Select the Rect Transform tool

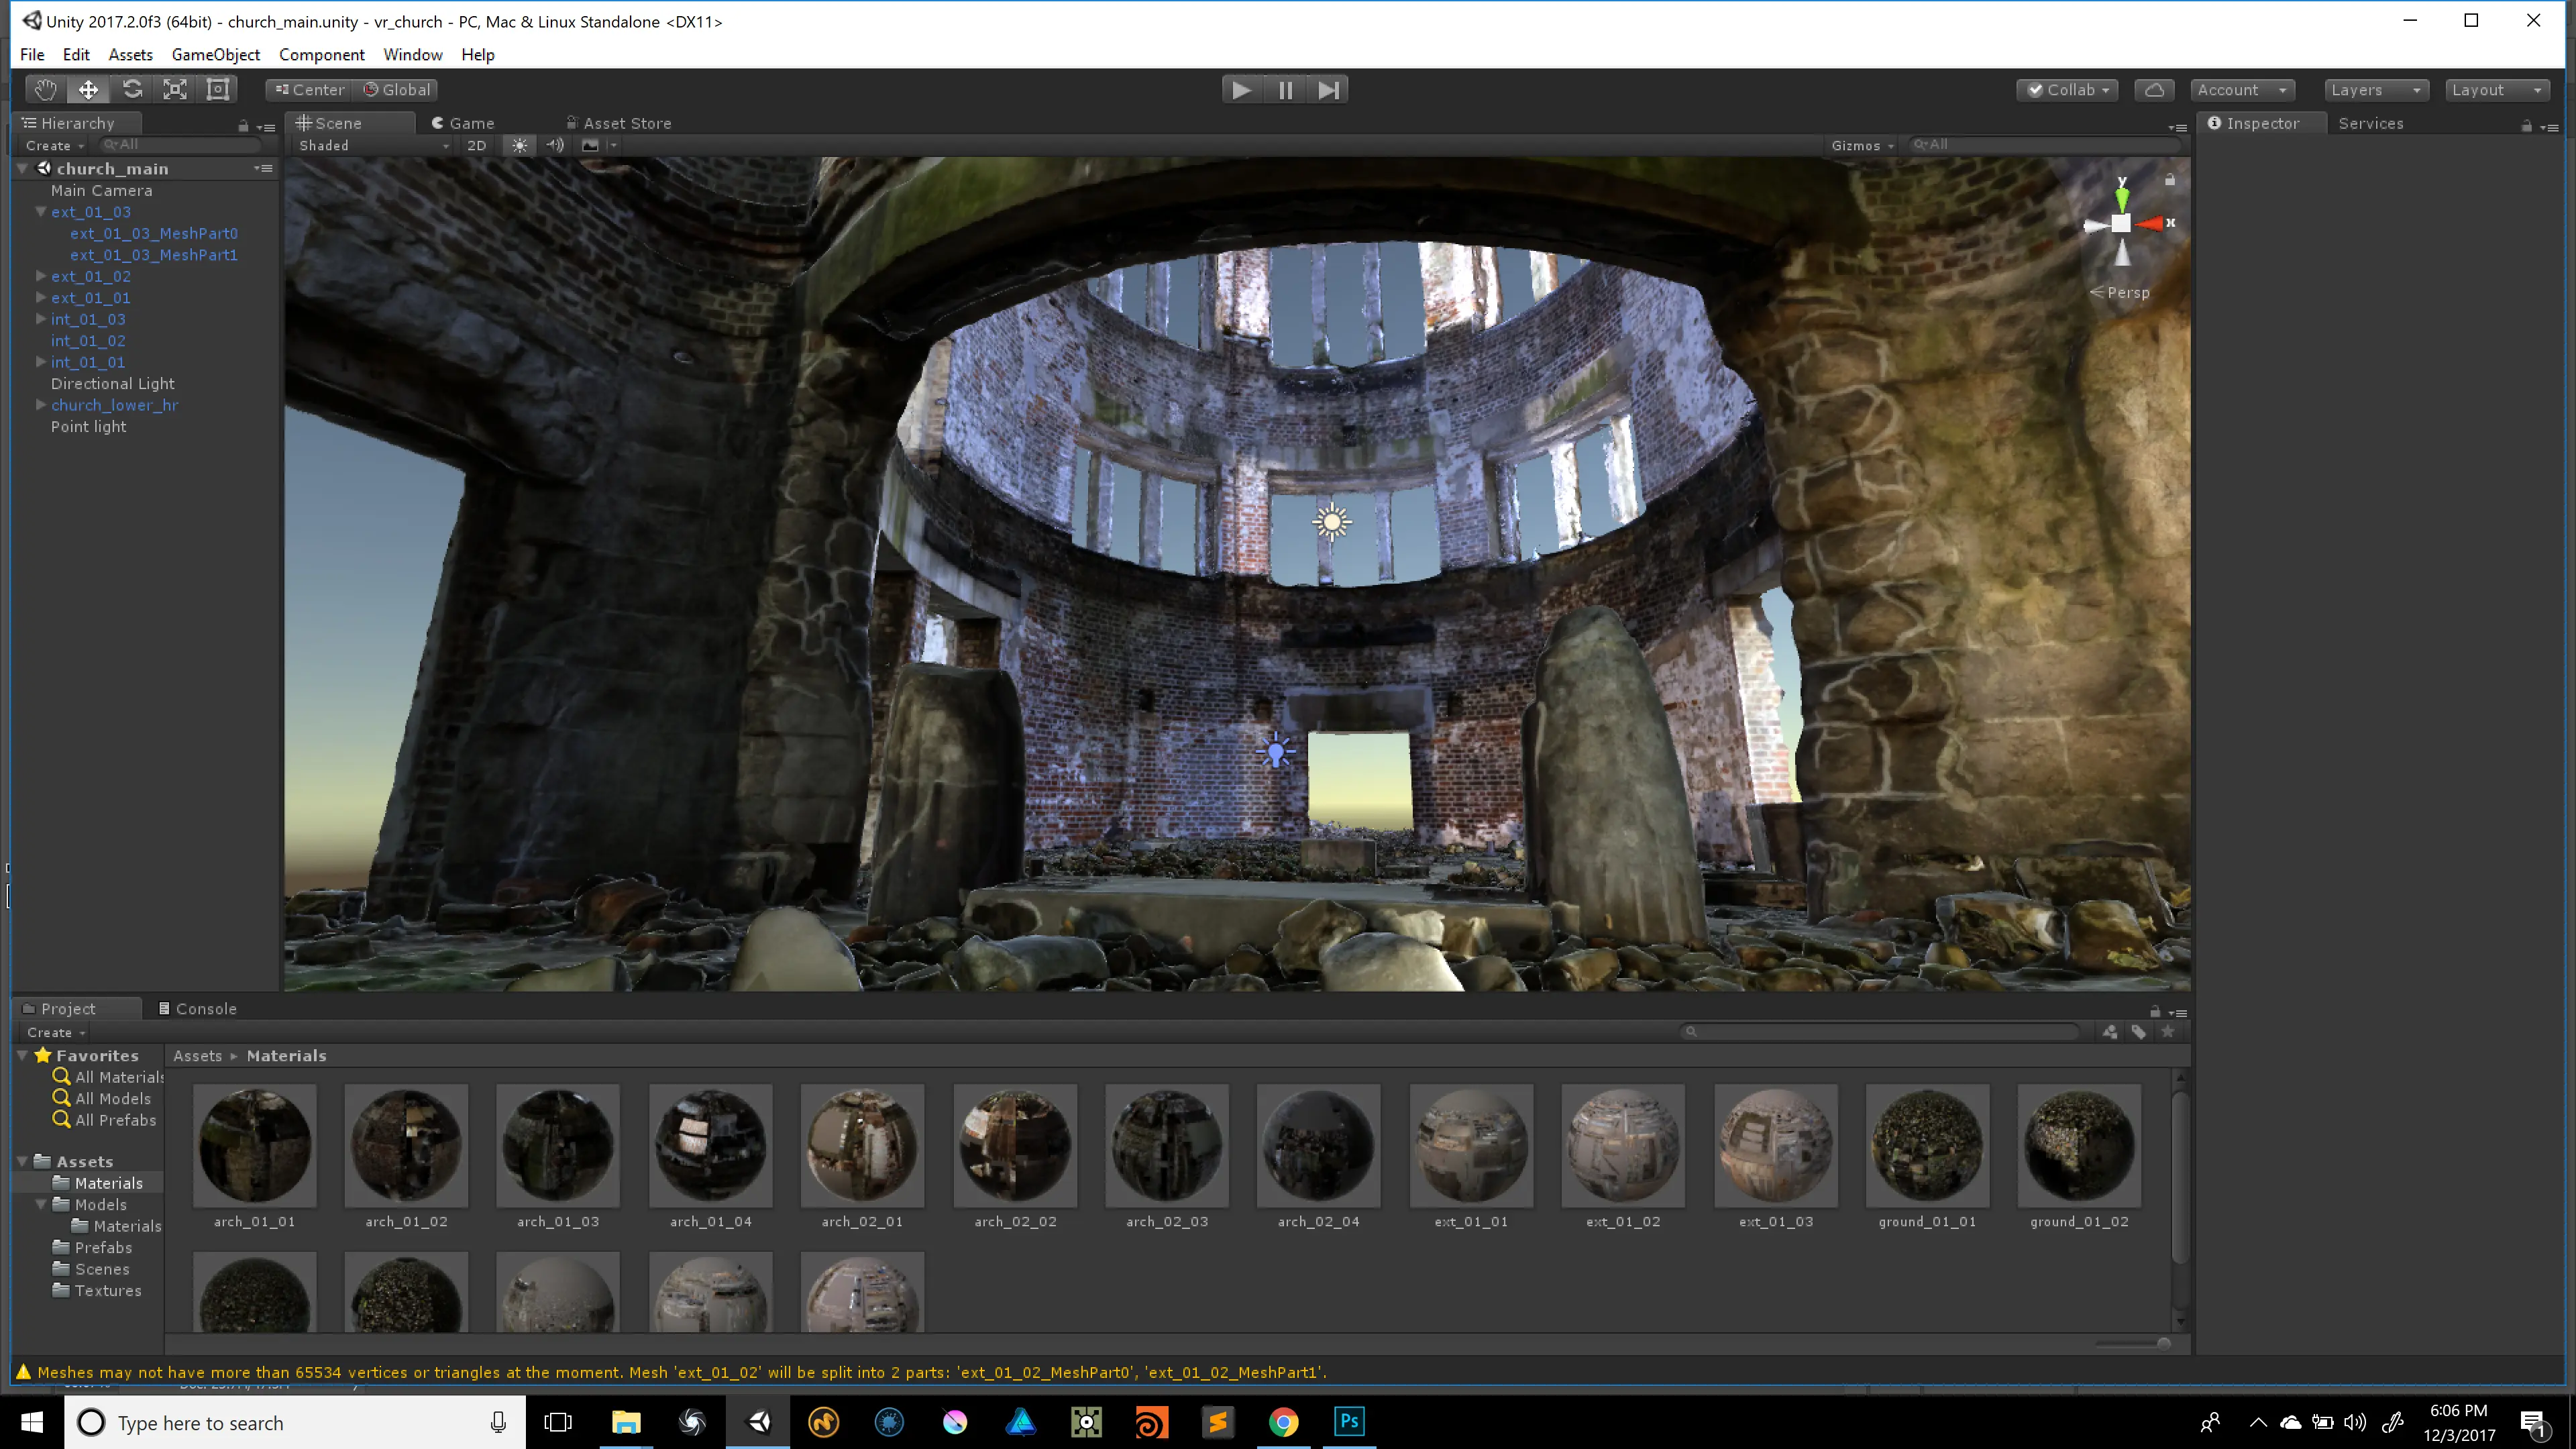(x=218, y=90)
